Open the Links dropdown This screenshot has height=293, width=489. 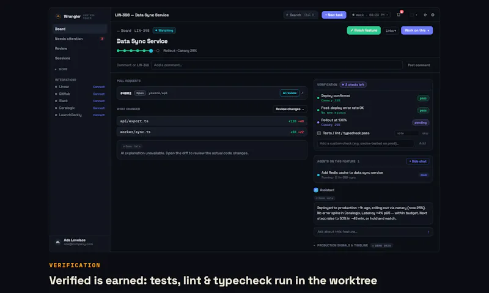pos(391,31)
